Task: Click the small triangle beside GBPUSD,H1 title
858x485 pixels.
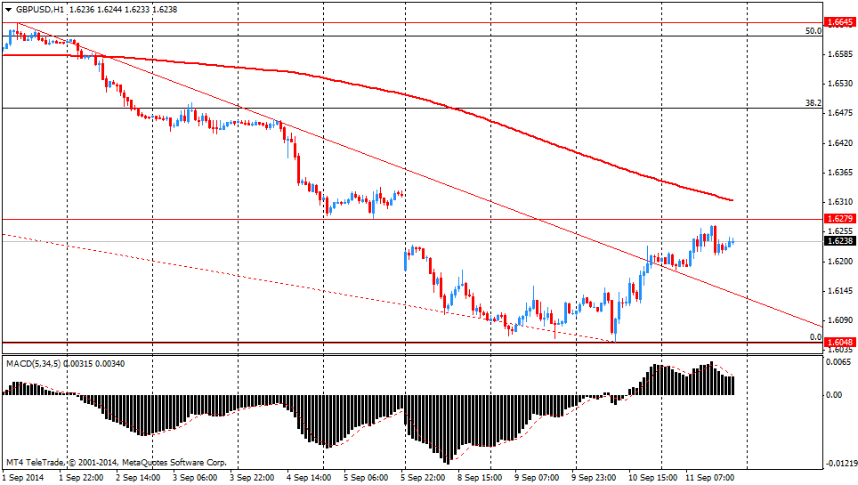Action: pyautogui.click(x=8, y=9)
